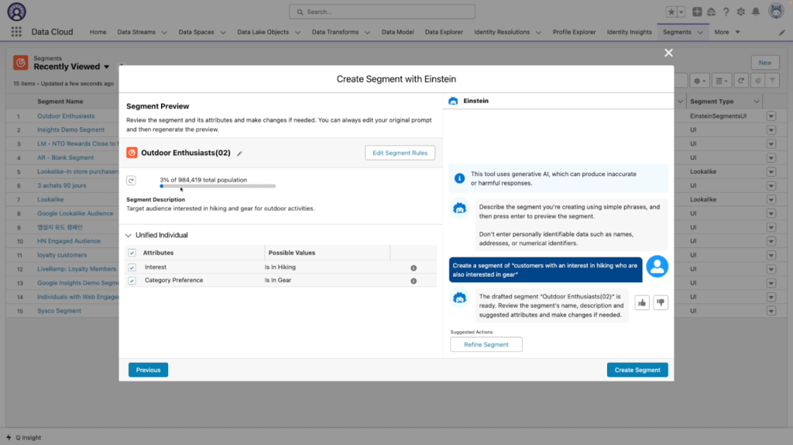Click the global Search field

(x=396, y=12)
